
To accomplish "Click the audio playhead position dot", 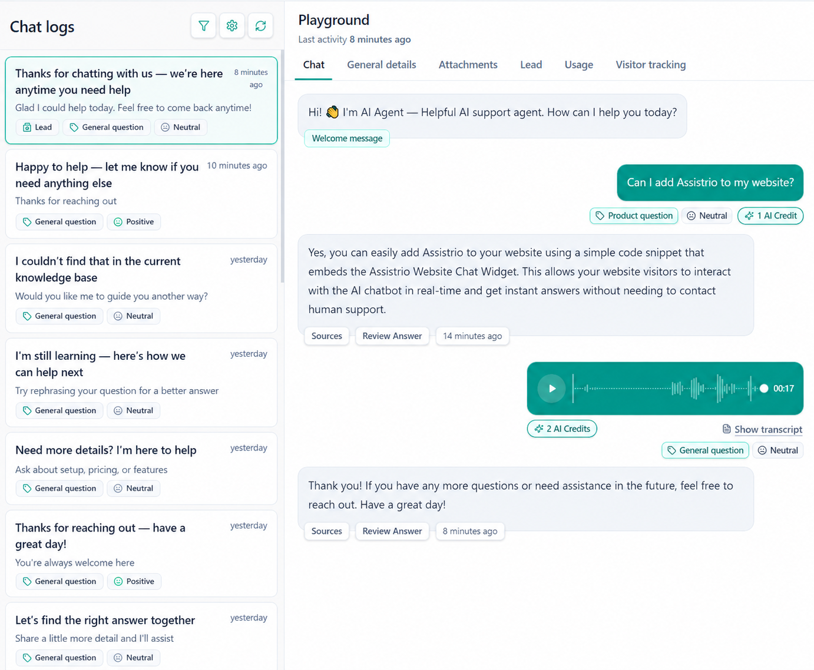I will 764,389.
